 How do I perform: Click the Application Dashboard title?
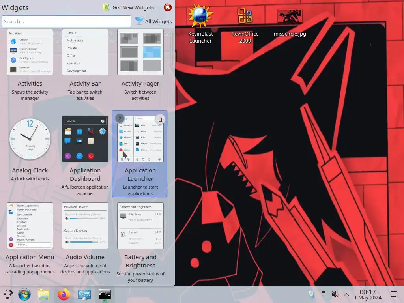(x=85, y=174)
